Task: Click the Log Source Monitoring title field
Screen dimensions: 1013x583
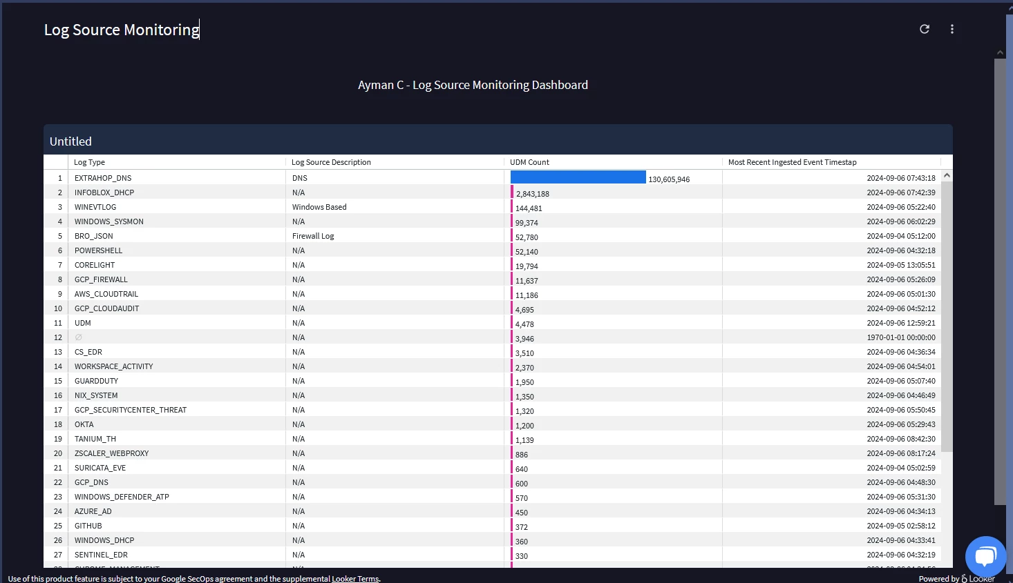Action: (x=122, y=30)
